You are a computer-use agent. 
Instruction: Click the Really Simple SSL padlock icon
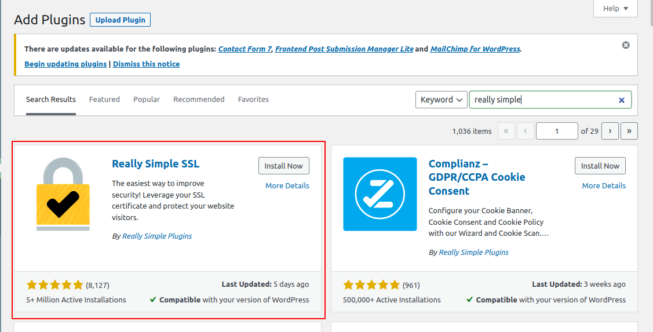point(63,194)
